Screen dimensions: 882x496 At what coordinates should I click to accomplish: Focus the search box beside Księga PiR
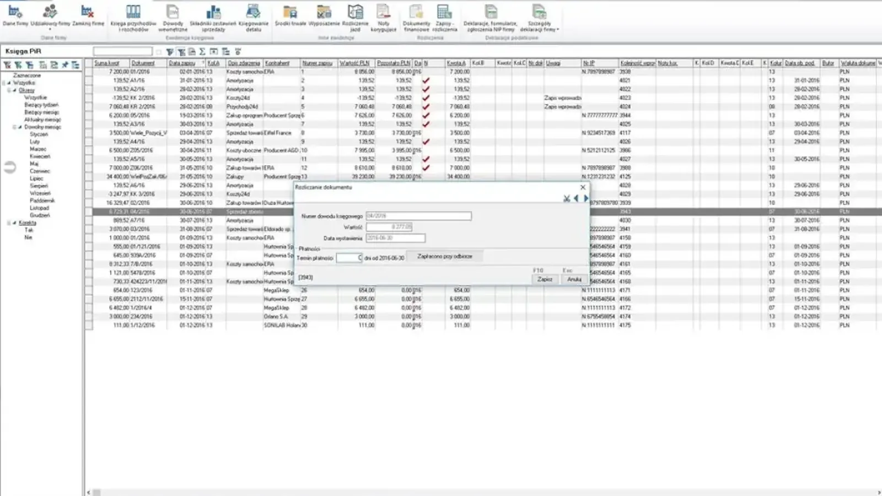[x=122, y=51]
